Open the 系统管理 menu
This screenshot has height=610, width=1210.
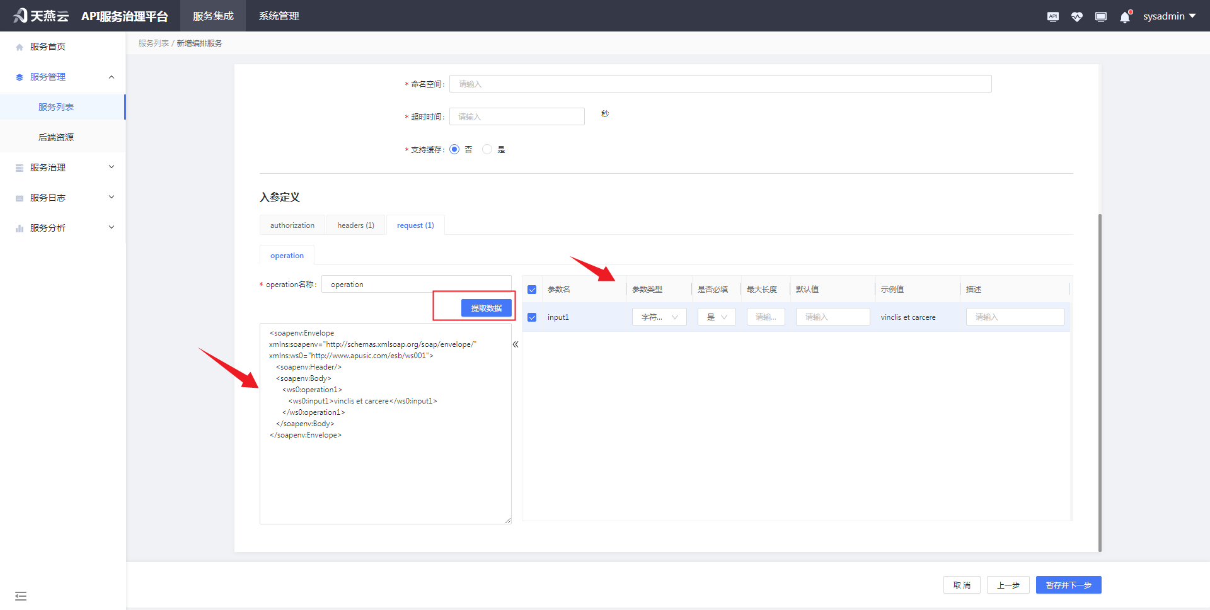(x=278, y=16)
